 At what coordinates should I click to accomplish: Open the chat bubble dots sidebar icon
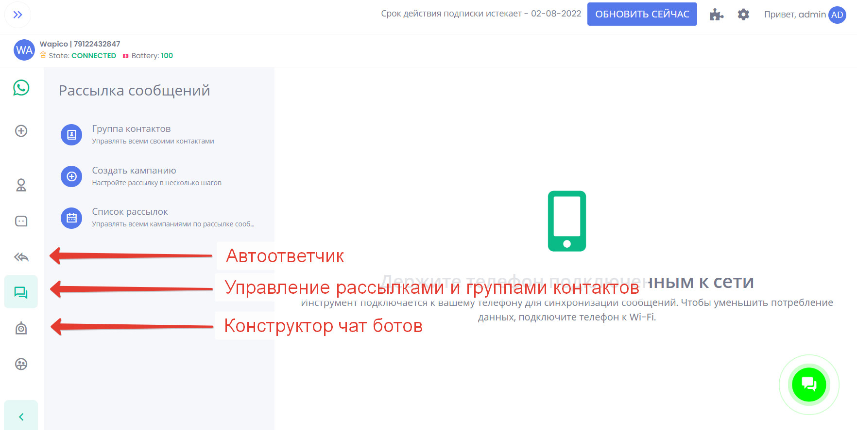point(21,221)
